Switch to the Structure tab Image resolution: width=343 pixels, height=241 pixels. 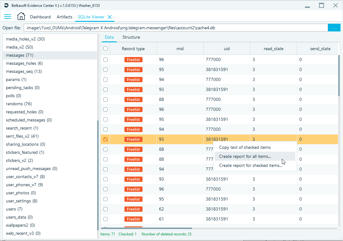[x=131, y=37]
